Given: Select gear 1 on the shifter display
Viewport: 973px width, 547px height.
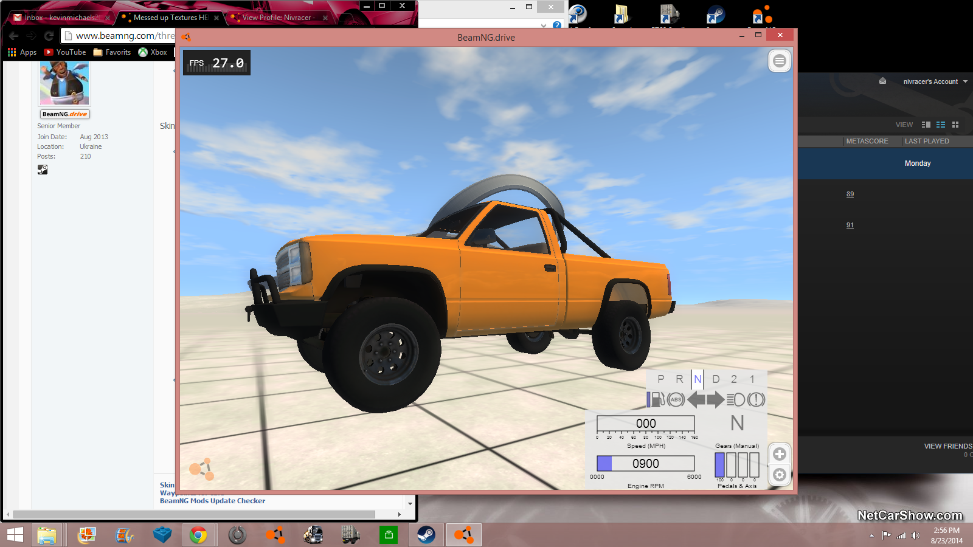Looking at the screenshot, I should tap(752, 379).
